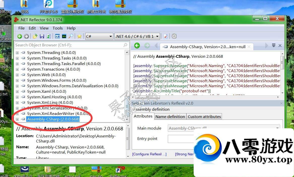Click the Configure Reflexil link
This screenshot has width=294, height=177.
coord(149,154)
